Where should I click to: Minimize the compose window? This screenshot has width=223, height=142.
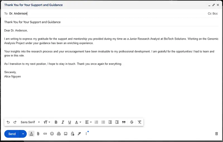[x=209, y=5]
